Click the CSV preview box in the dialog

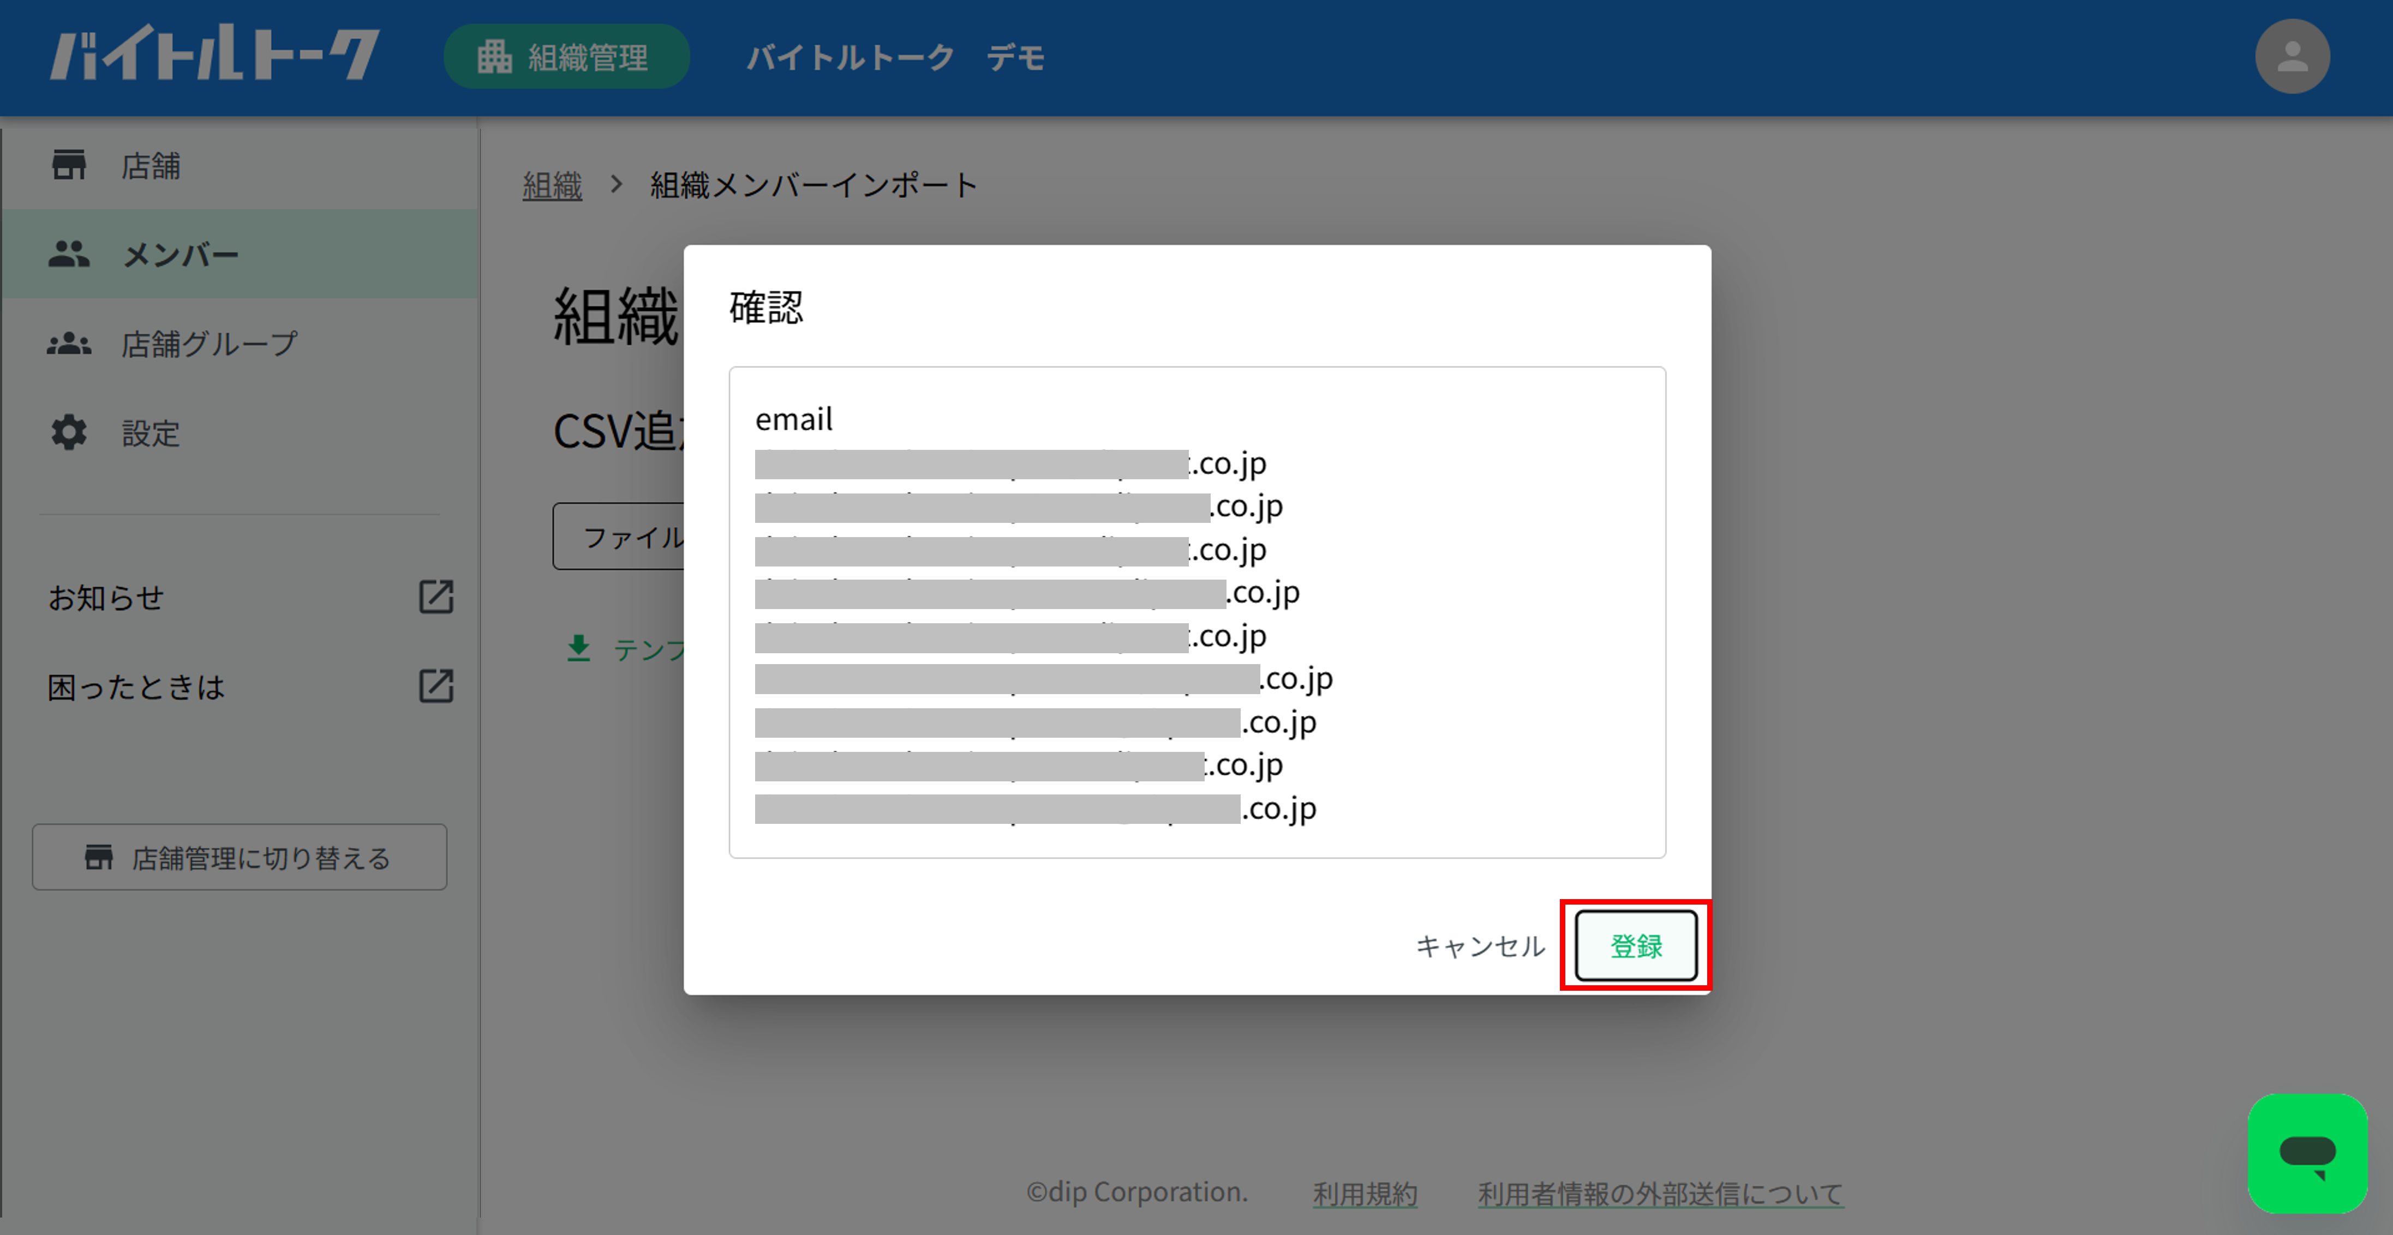tap(1197, 612)
